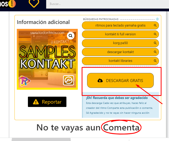Click the site logo in header
Screen dimensions: 169x141
8,4
